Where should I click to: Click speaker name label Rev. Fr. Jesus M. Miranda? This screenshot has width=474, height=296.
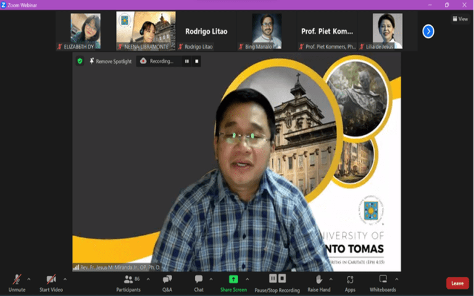coord(120,267)
